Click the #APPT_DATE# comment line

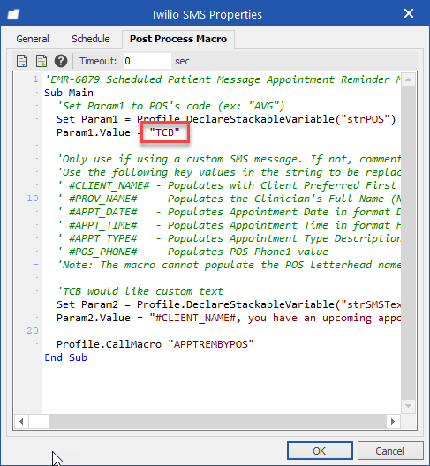[229, 212]
